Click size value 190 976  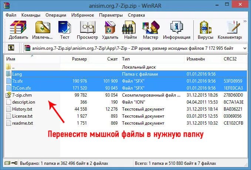click(80, 81)
